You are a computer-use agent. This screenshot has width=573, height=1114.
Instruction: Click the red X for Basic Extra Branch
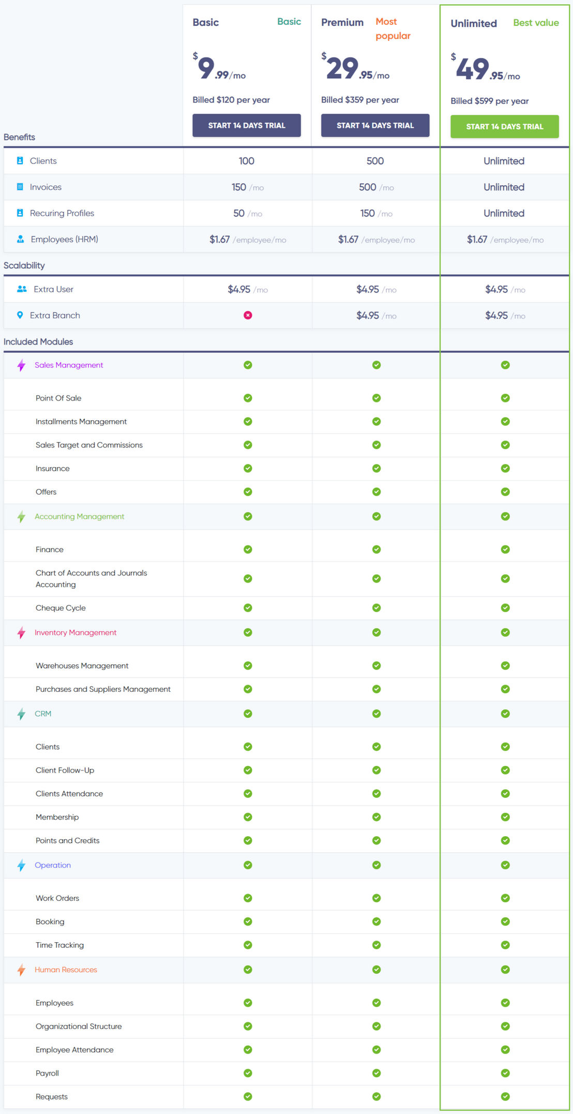coord(248,315)
